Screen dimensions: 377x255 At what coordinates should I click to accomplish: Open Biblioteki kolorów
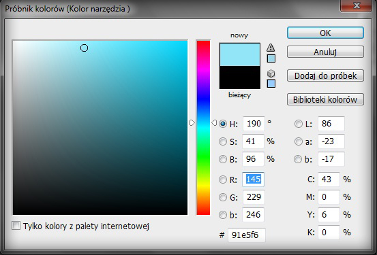point(325,99)
